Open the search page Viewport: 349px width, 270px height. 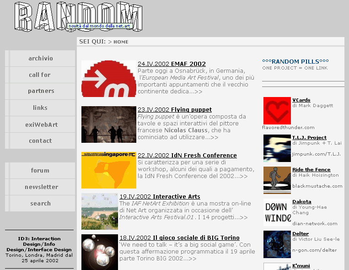point(40,203)
